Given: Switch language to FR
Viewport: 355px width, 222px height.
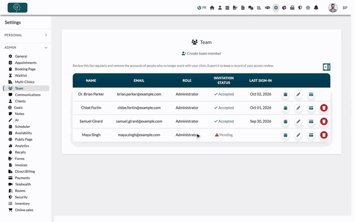Looking at the screenshot, I should coord(202,8).
